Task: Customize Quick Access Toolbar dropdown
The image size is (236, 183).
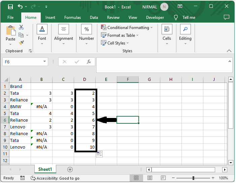Action: click(46, 7)
